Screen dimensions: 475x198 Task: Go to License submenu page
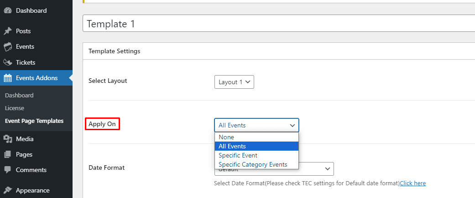tap(15, 108)
